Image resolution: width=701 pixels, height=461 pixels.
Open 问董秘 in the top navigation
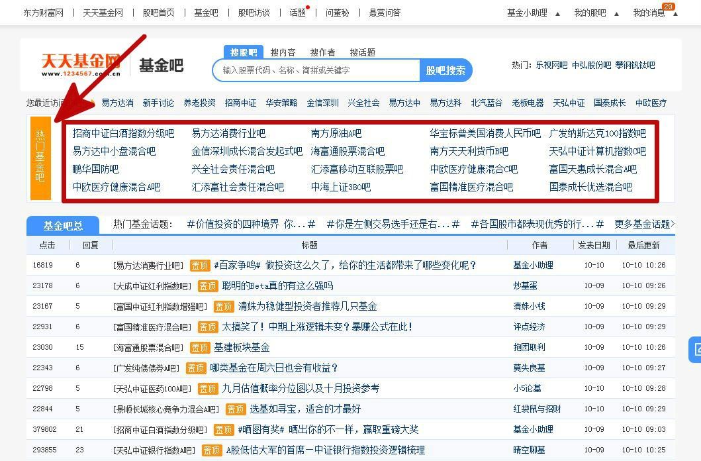[x=337, y=13]
